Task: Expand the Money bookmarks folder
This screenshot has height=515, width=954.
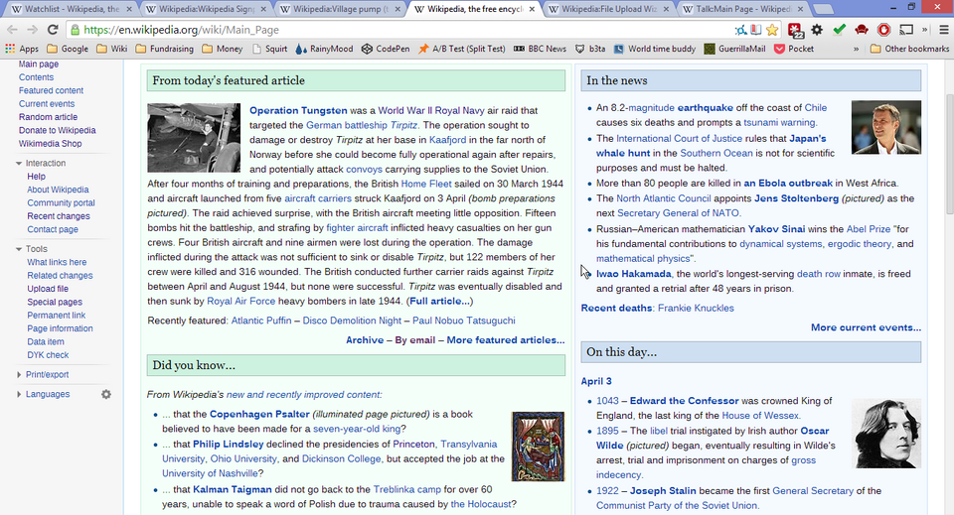Action: [222, 49]
